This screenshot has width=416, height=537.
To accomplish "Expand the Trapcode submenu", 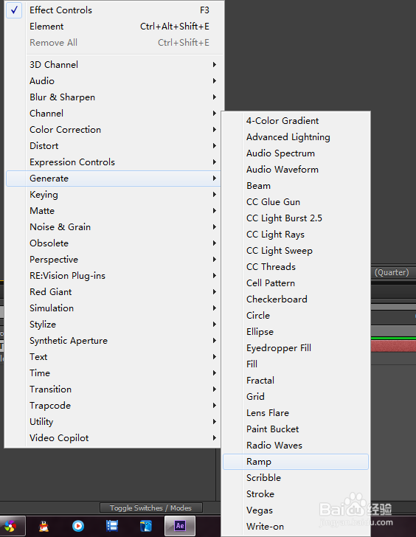I will tap(114, 406).
